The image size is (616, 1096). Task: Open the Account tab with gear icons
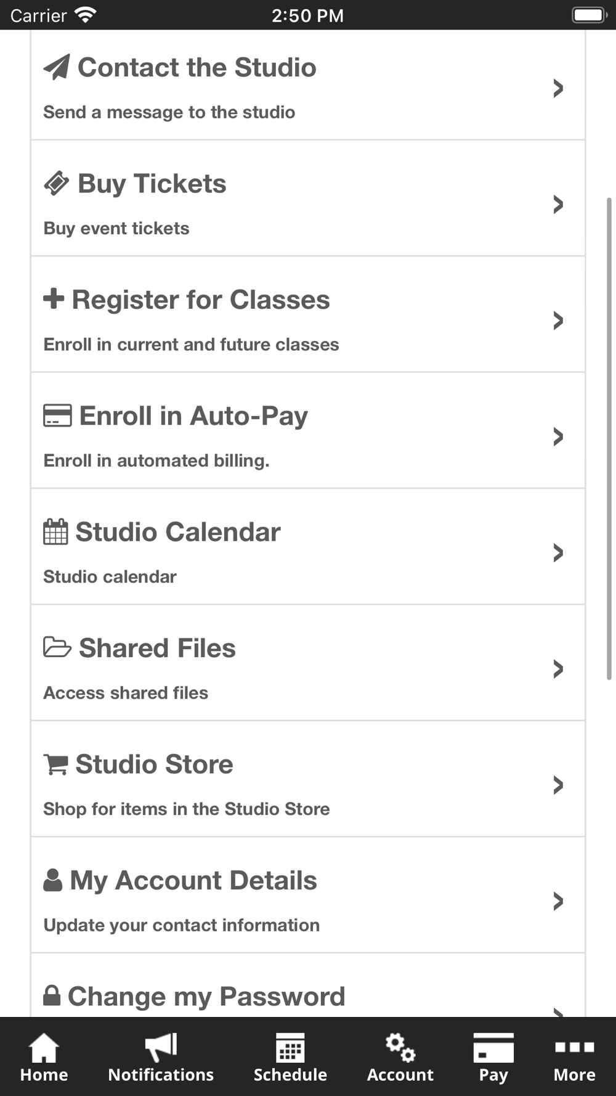(400, 1058)
